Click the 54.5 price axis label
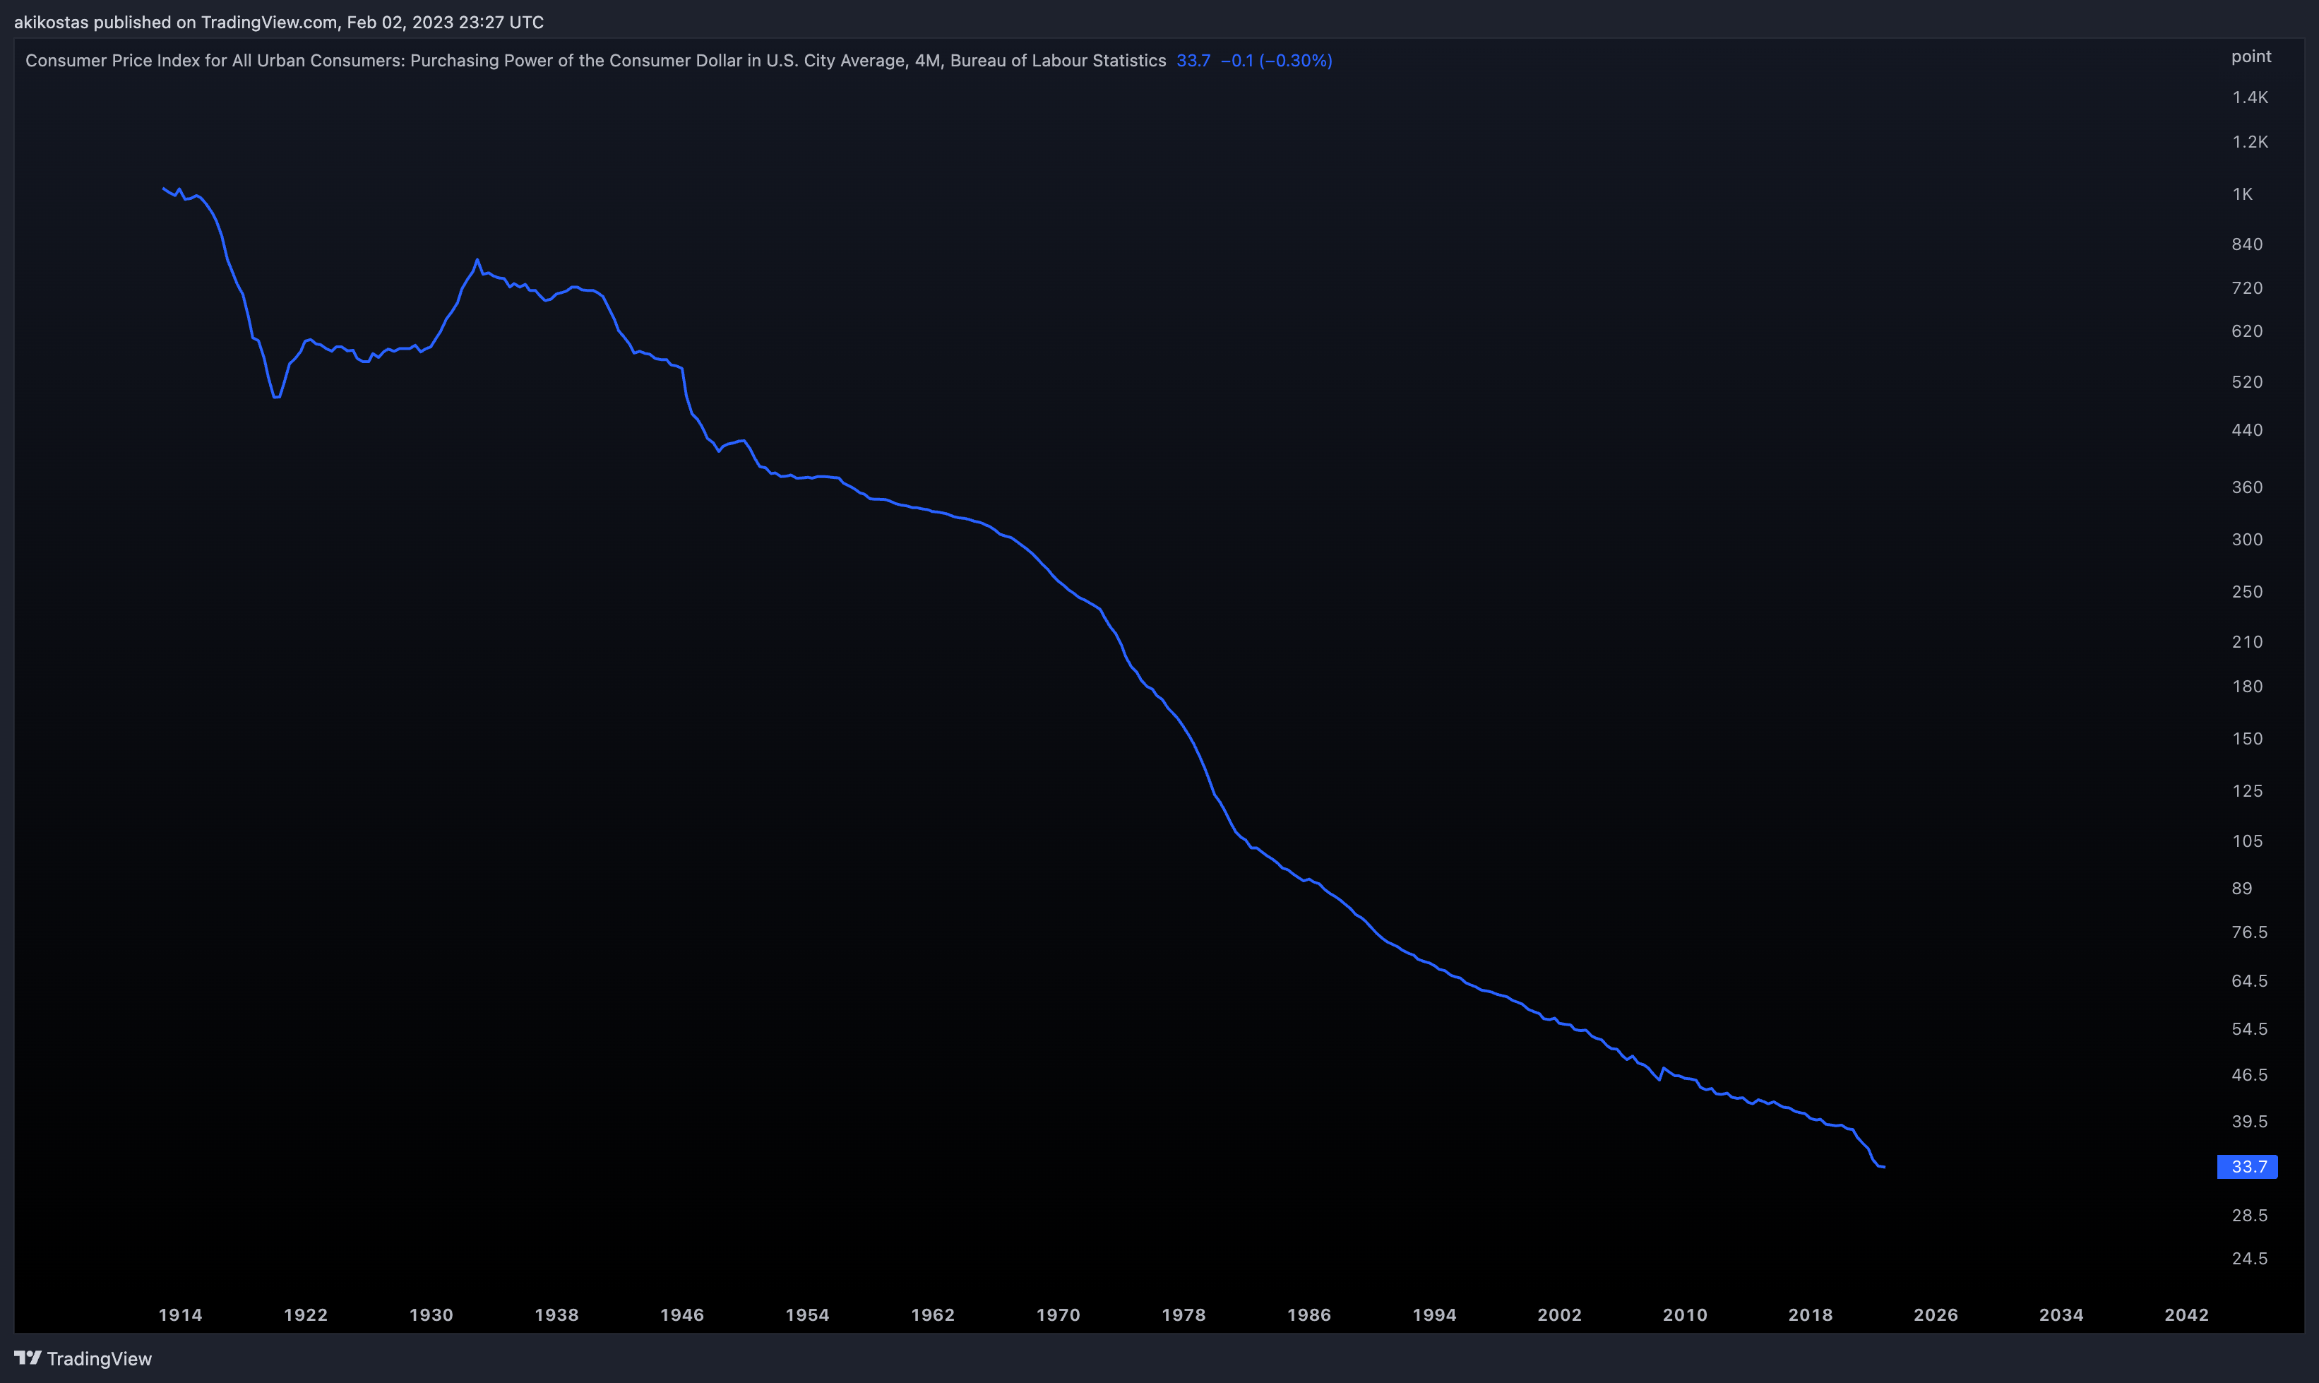The image size is (2319, 1383). (x=2249, y=1030)
